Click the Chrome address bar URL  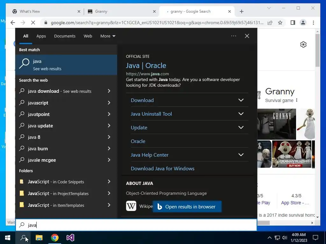coord(157,23)
